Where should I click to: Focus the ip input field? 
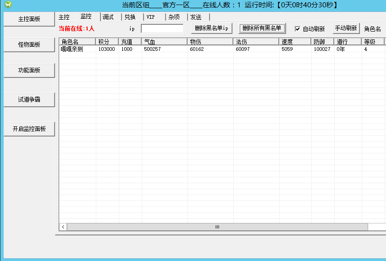[162, 28]
